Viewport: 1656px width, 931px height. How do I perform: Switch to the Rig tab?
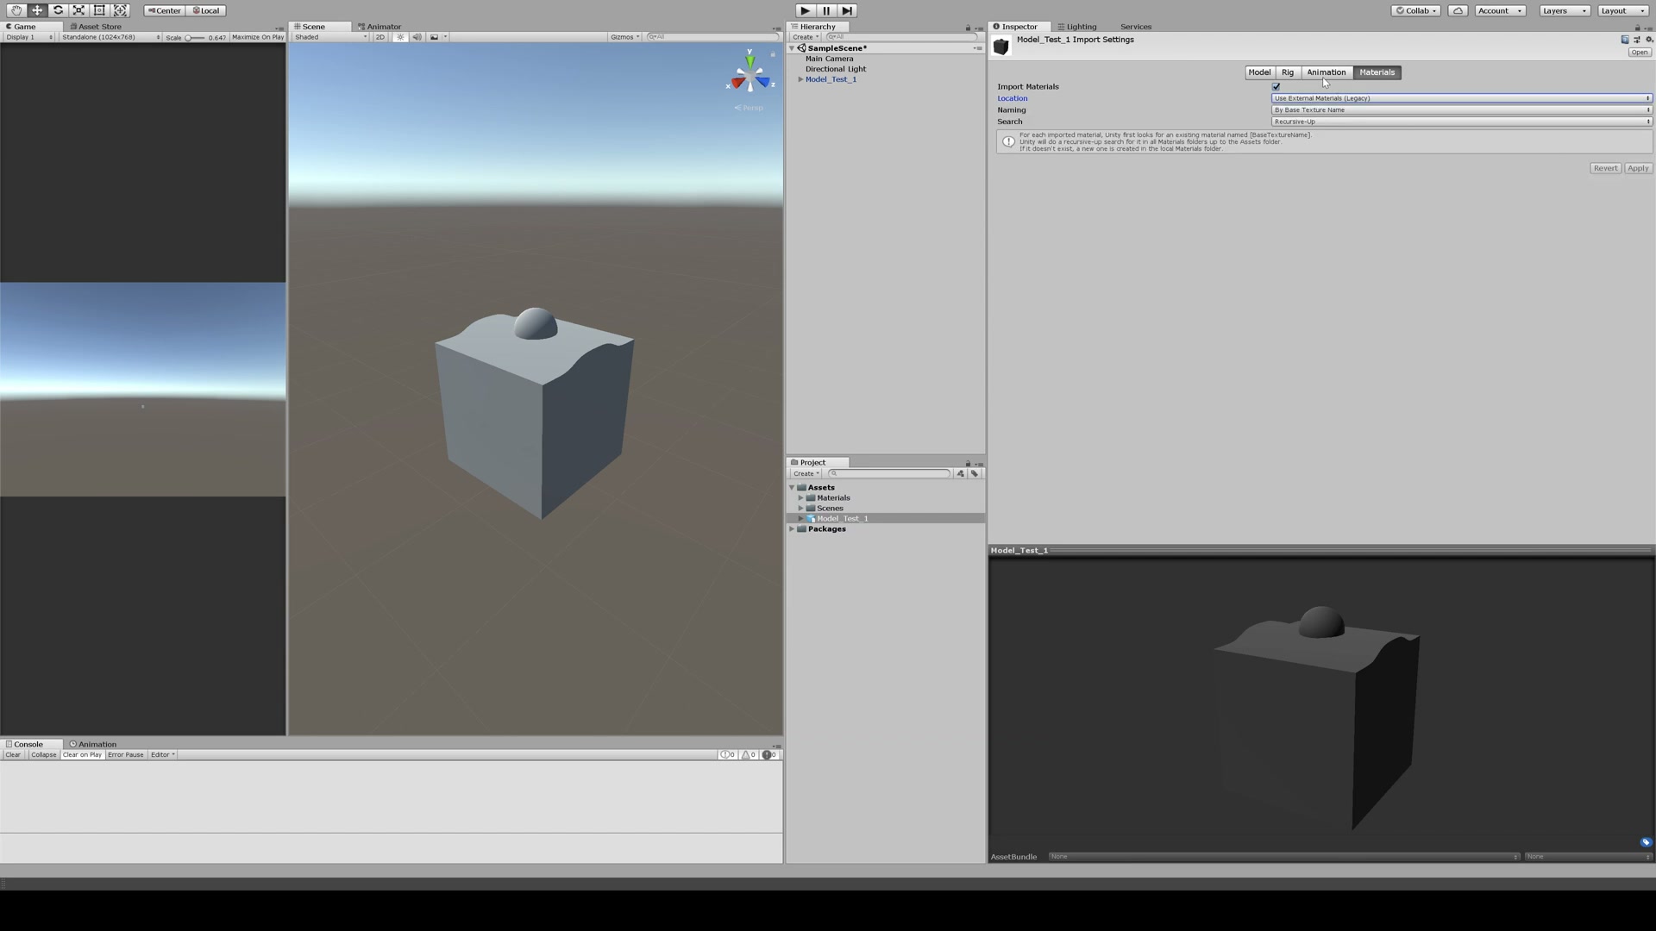click(x=1288, y=72)
